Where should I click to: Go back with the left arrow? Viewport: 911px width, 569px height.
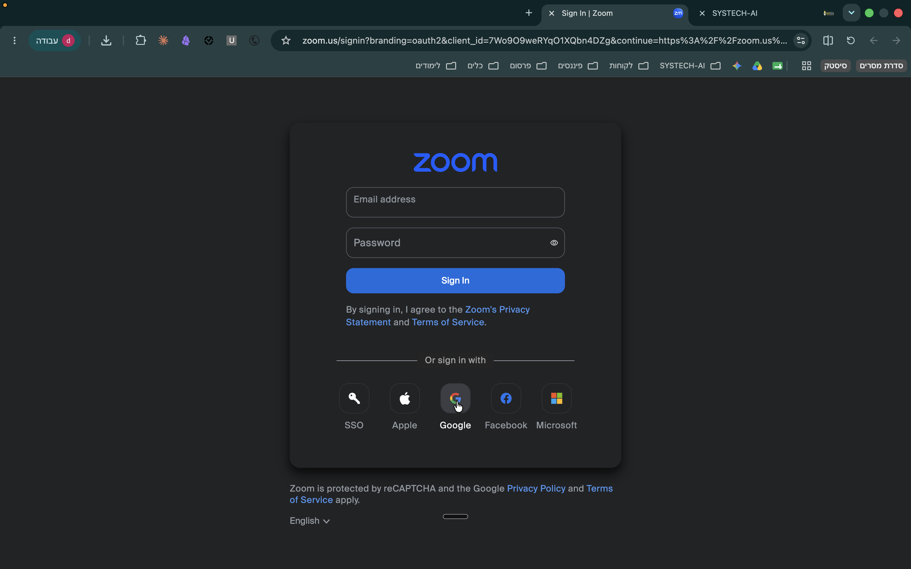(873, 40)
